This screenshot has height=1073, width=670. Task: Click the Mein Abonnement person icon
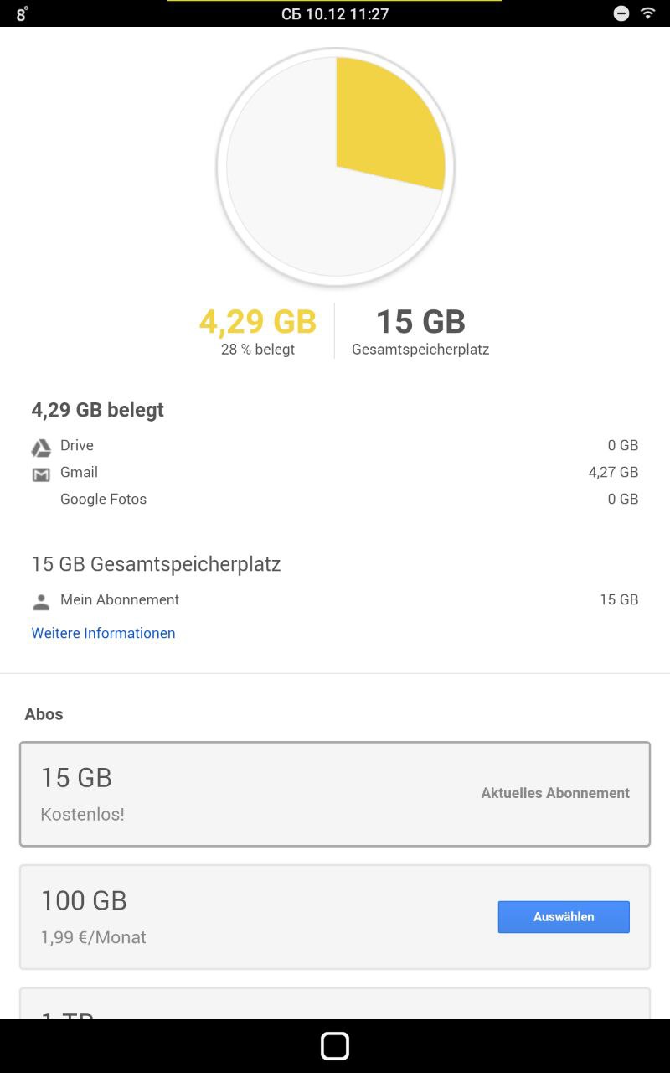click(41, 602)
